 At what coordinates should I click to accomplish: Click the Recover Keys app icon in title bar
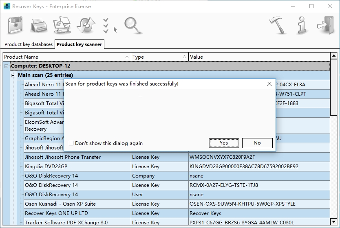pos(7,6)
